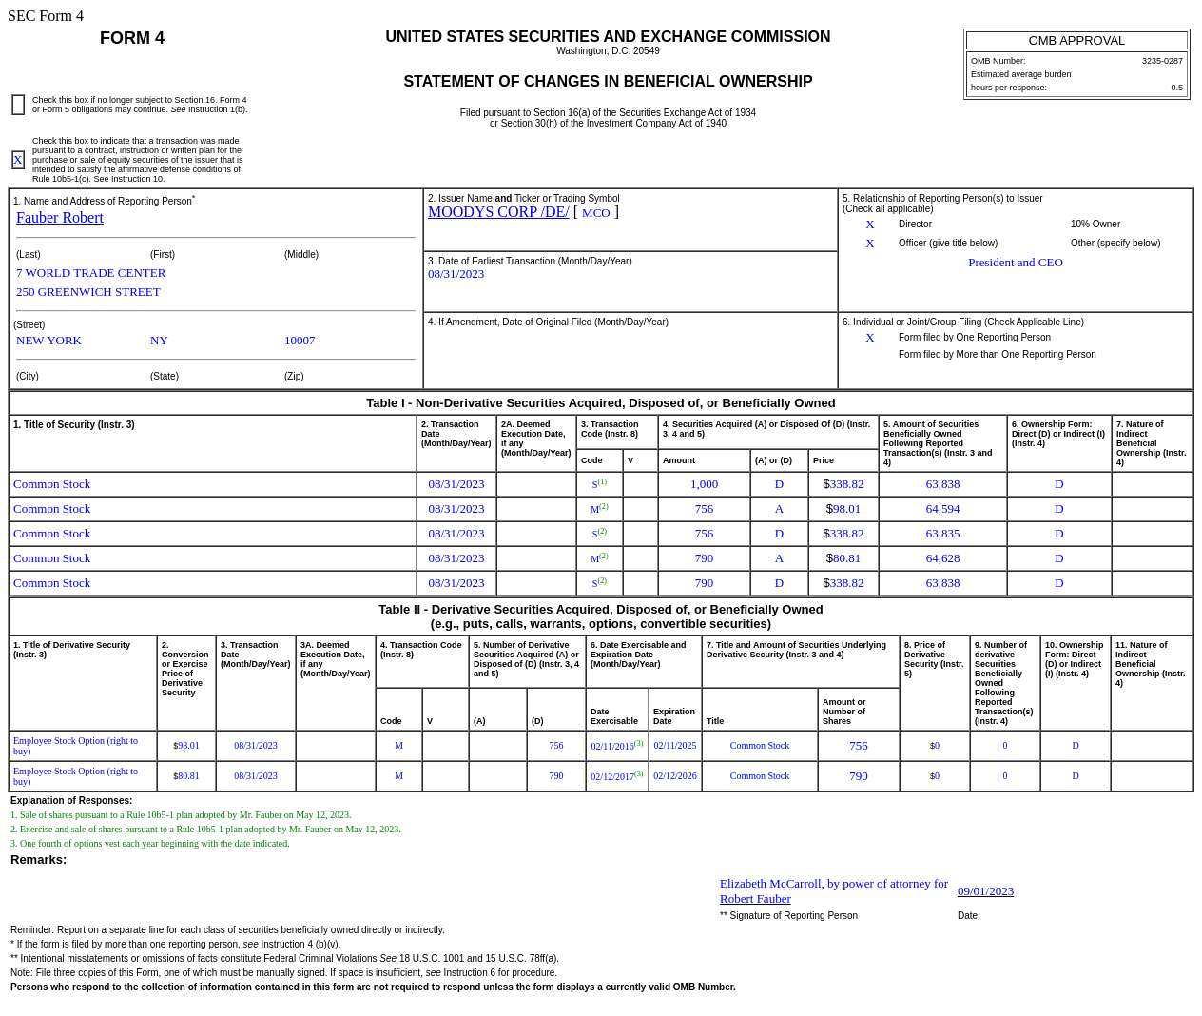This screenshot has width=1202, height=1016.
Task: Click Common Stock underlying title in the $80.81 option row
Action: point(760,776)
